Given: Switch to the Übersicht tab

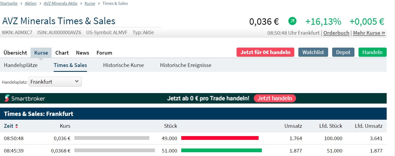Looking at the screenshot, I should click(x=15, y=53).
